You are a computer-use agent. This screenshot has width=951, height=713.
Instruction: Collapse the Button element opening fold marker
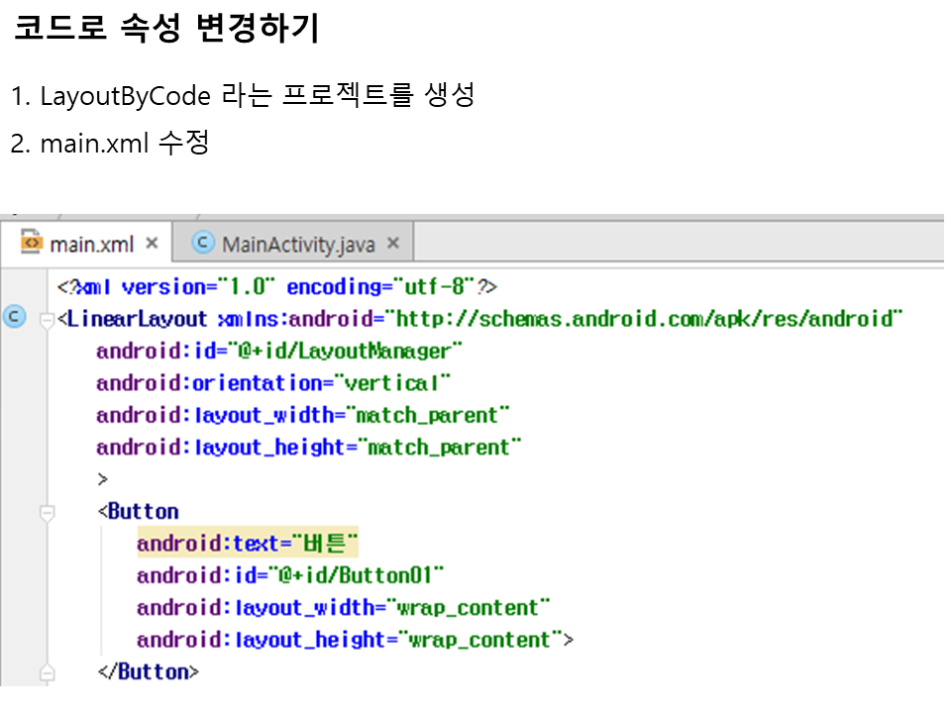click(x=46, y=512)
